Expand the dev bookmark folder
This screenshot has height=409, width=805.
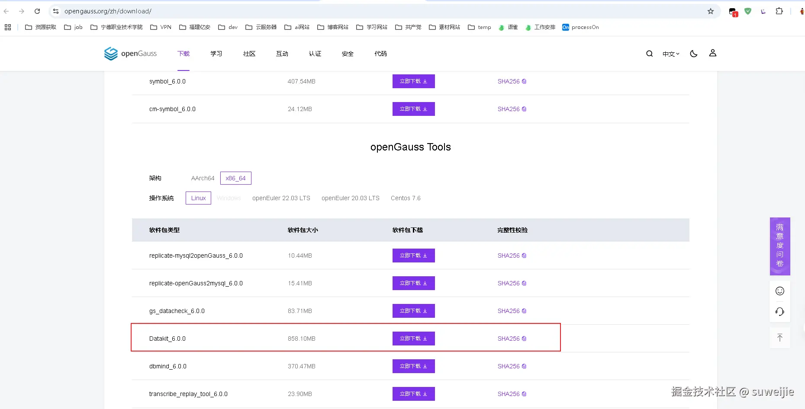[228, 27]
